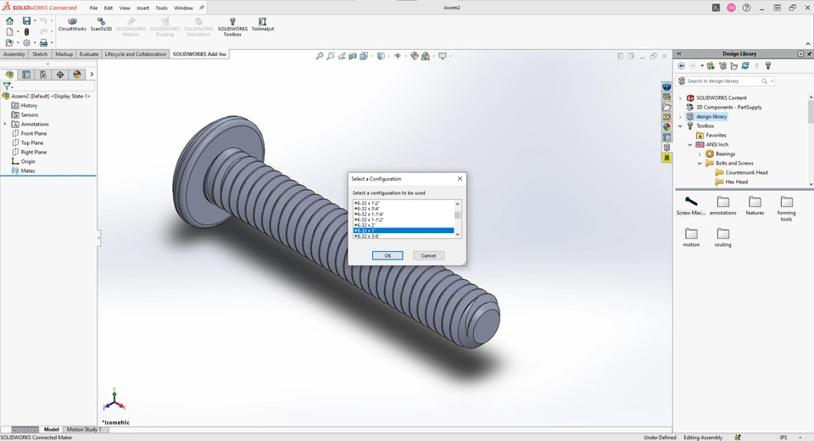Open the PropertyManager tab icon

(x=26, y=75)
